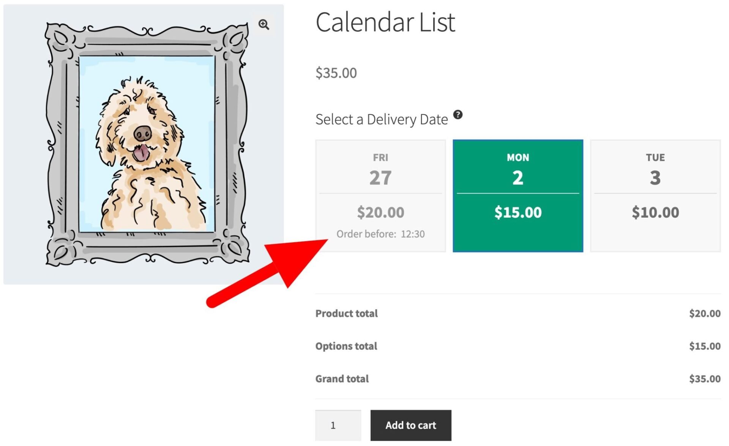Click inside the quantity input field
The width and height of the screenshot is (729, 446).
pos(338,426)
